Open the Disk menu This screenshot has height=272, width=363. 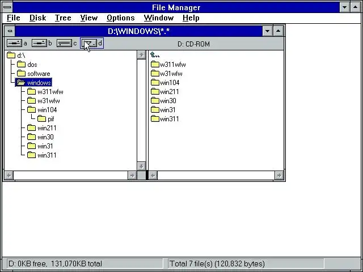tap(38, 18)
